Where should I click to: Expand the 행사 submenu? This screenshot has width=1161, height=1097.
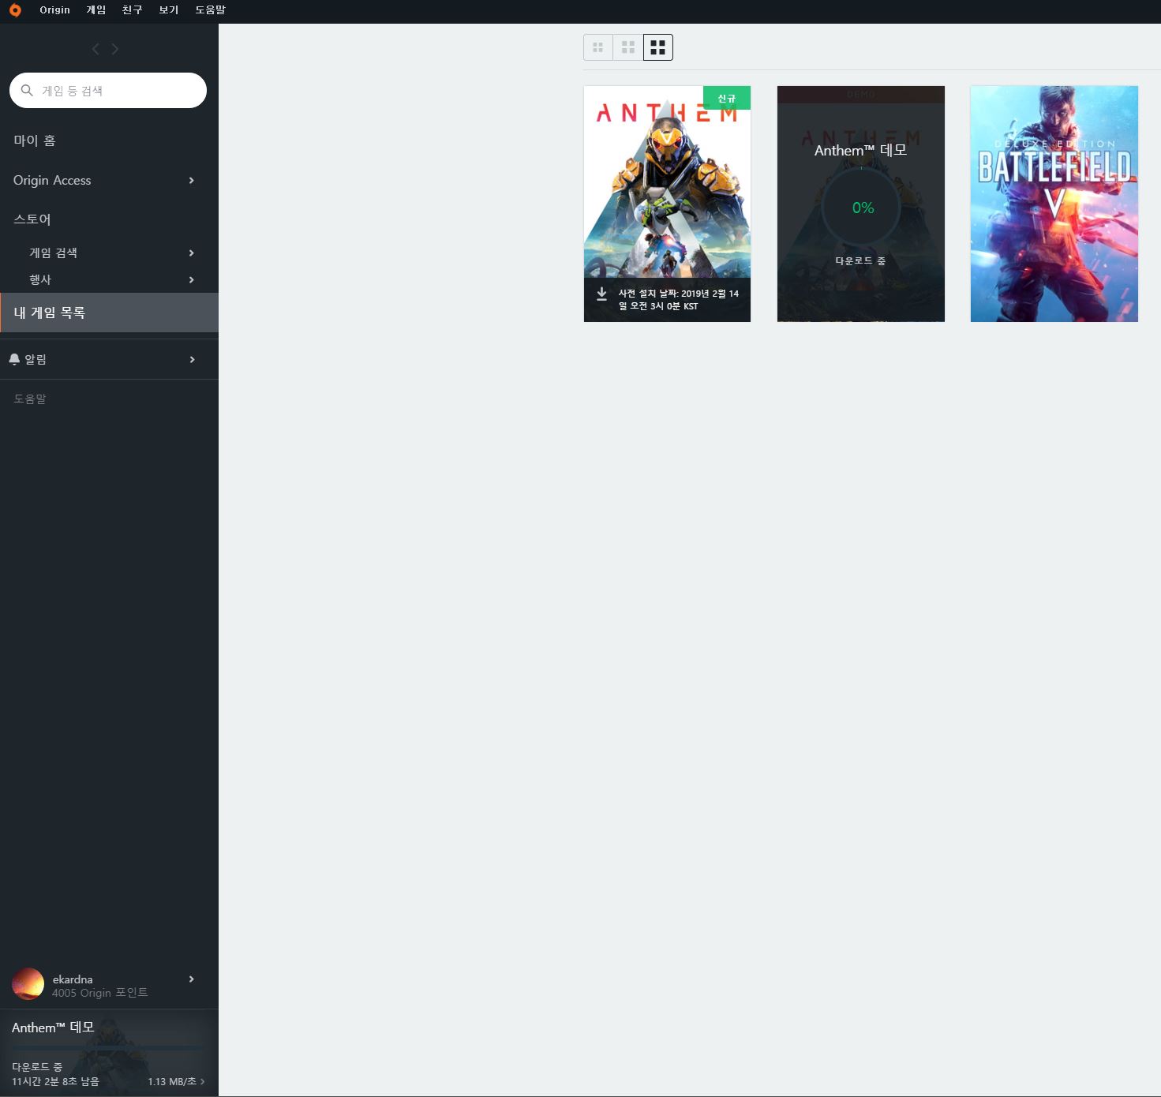[x=191, y=280]
